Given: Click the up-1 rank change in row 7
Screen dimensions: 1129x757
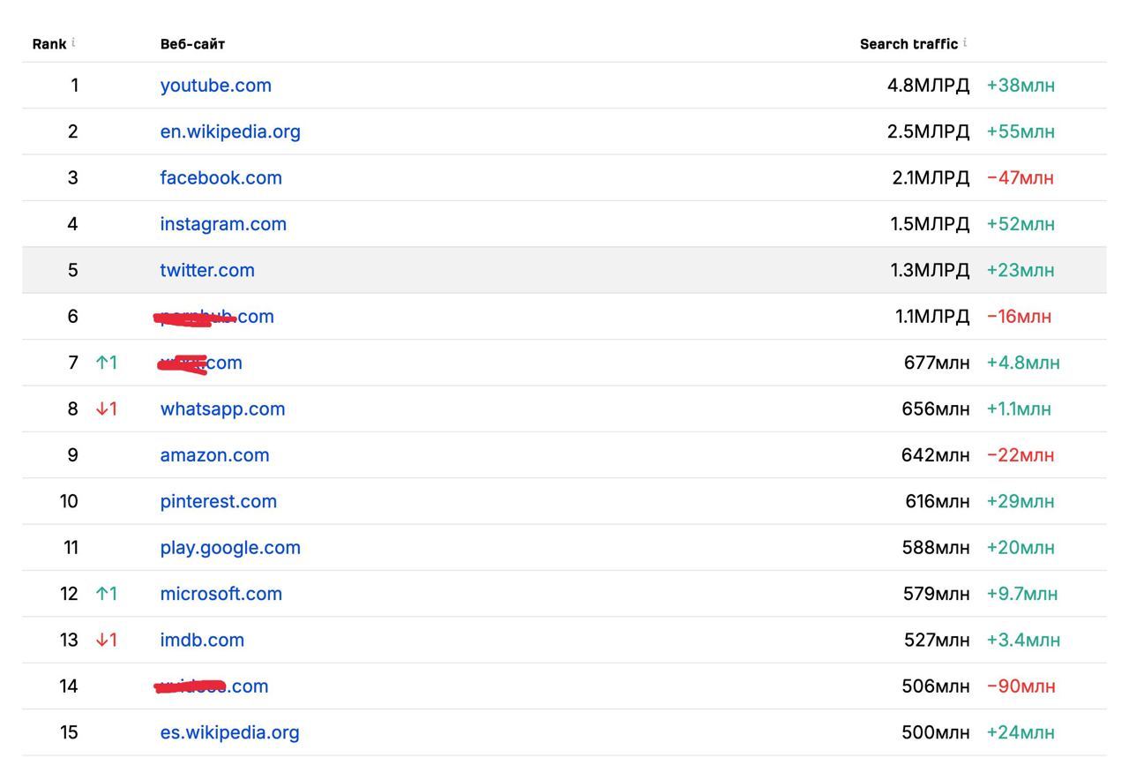Looking at the screenshot, I should (x=107, y=363).
